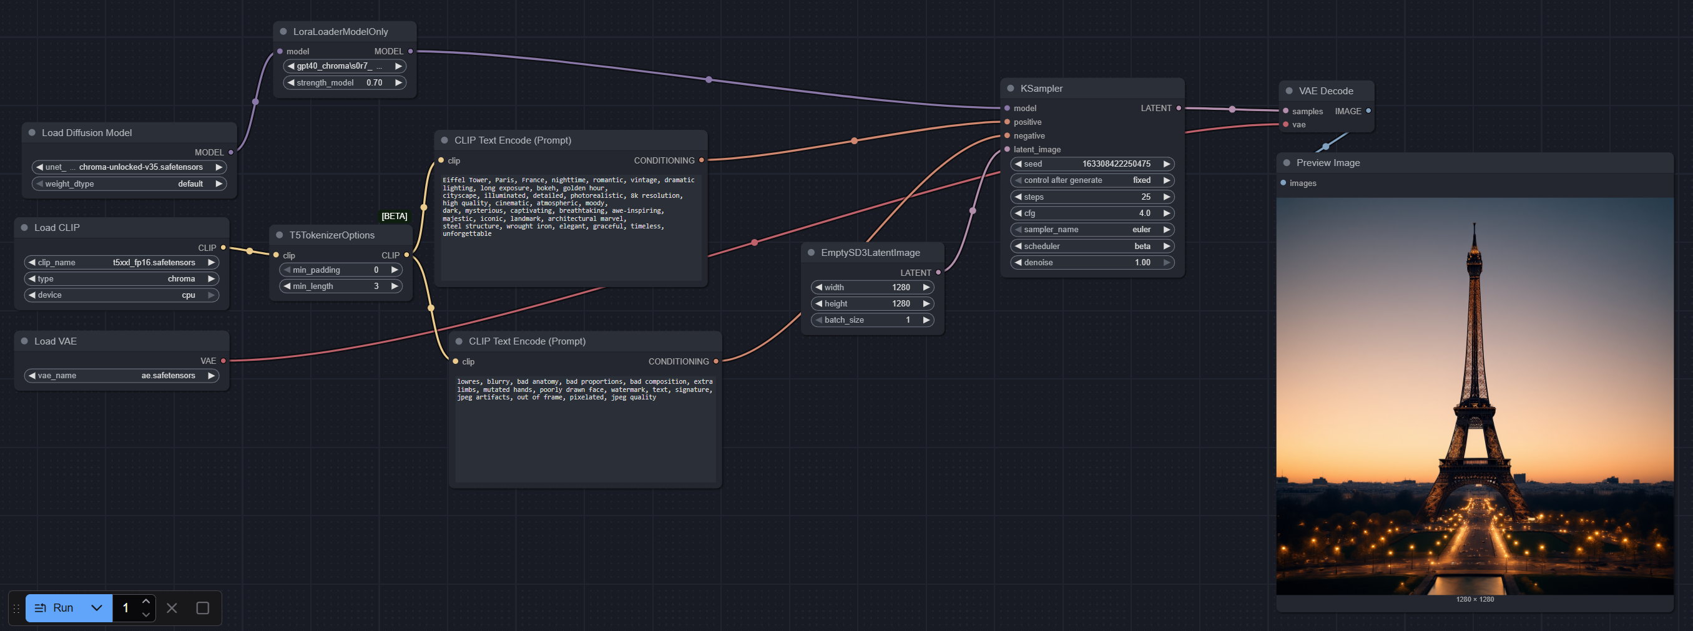Screen dimensions: 1693x631
Task: Open the scheduler dropdown set to beta
Action: [x=1092, y=247]
